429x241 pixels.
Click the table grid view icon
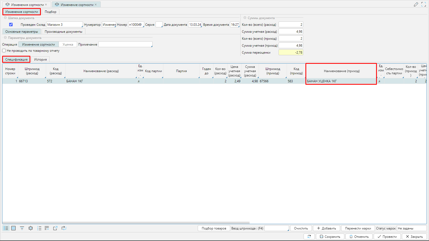(x=13, y=228)
